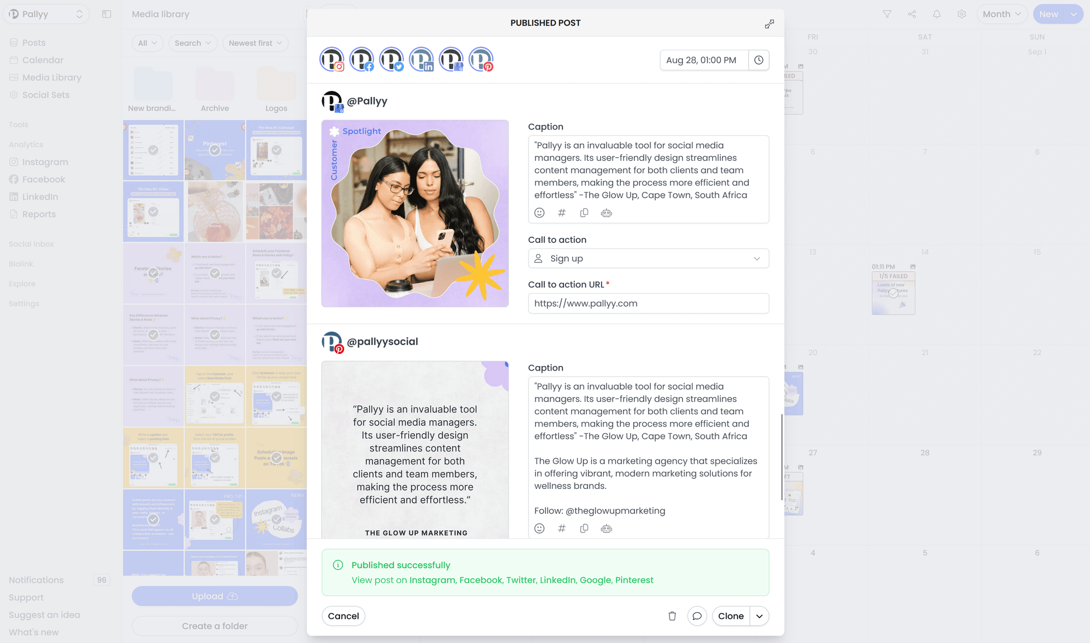Click the copy icon in caption toolbar

click(x=585, y=213)
